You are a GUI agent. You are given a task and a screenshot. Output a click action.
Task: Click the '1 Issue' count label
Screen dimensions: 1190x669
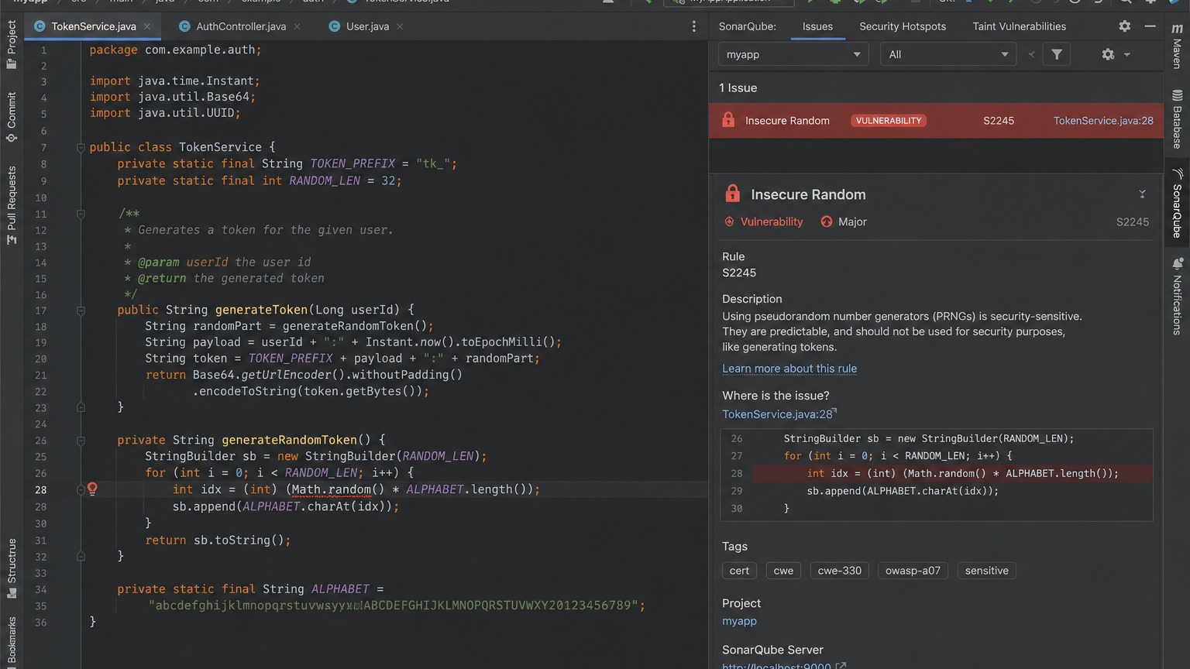(x=738, y=87)
